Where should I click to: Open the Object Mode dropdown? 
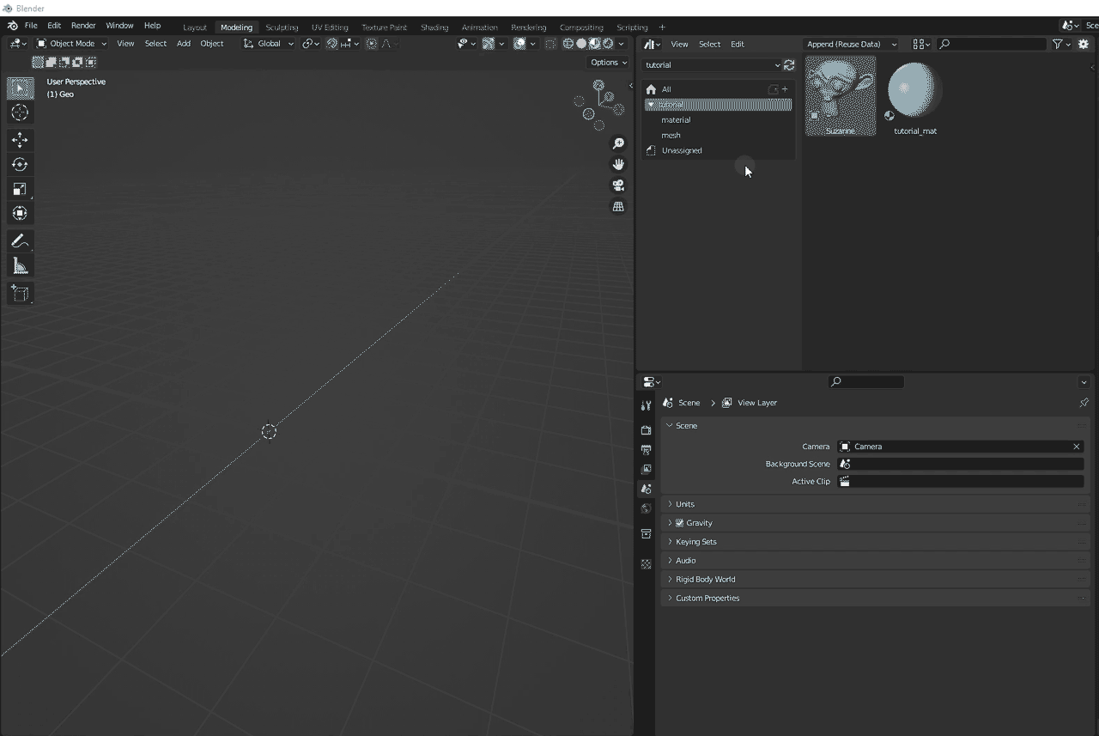(72, 44)
